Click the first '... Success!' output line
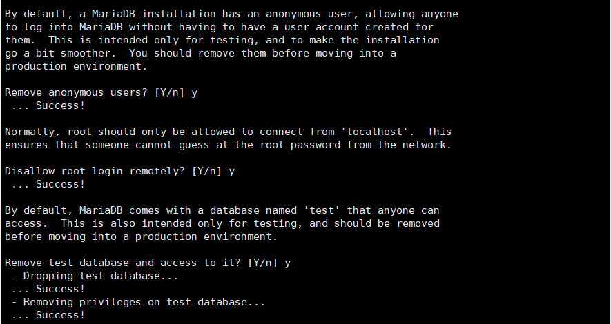This screenshot has height=324, width=611. click(x=48, y=105)
